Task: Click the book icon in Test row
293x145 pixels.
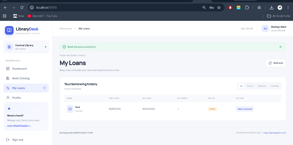Action: (x=70, y=109)
